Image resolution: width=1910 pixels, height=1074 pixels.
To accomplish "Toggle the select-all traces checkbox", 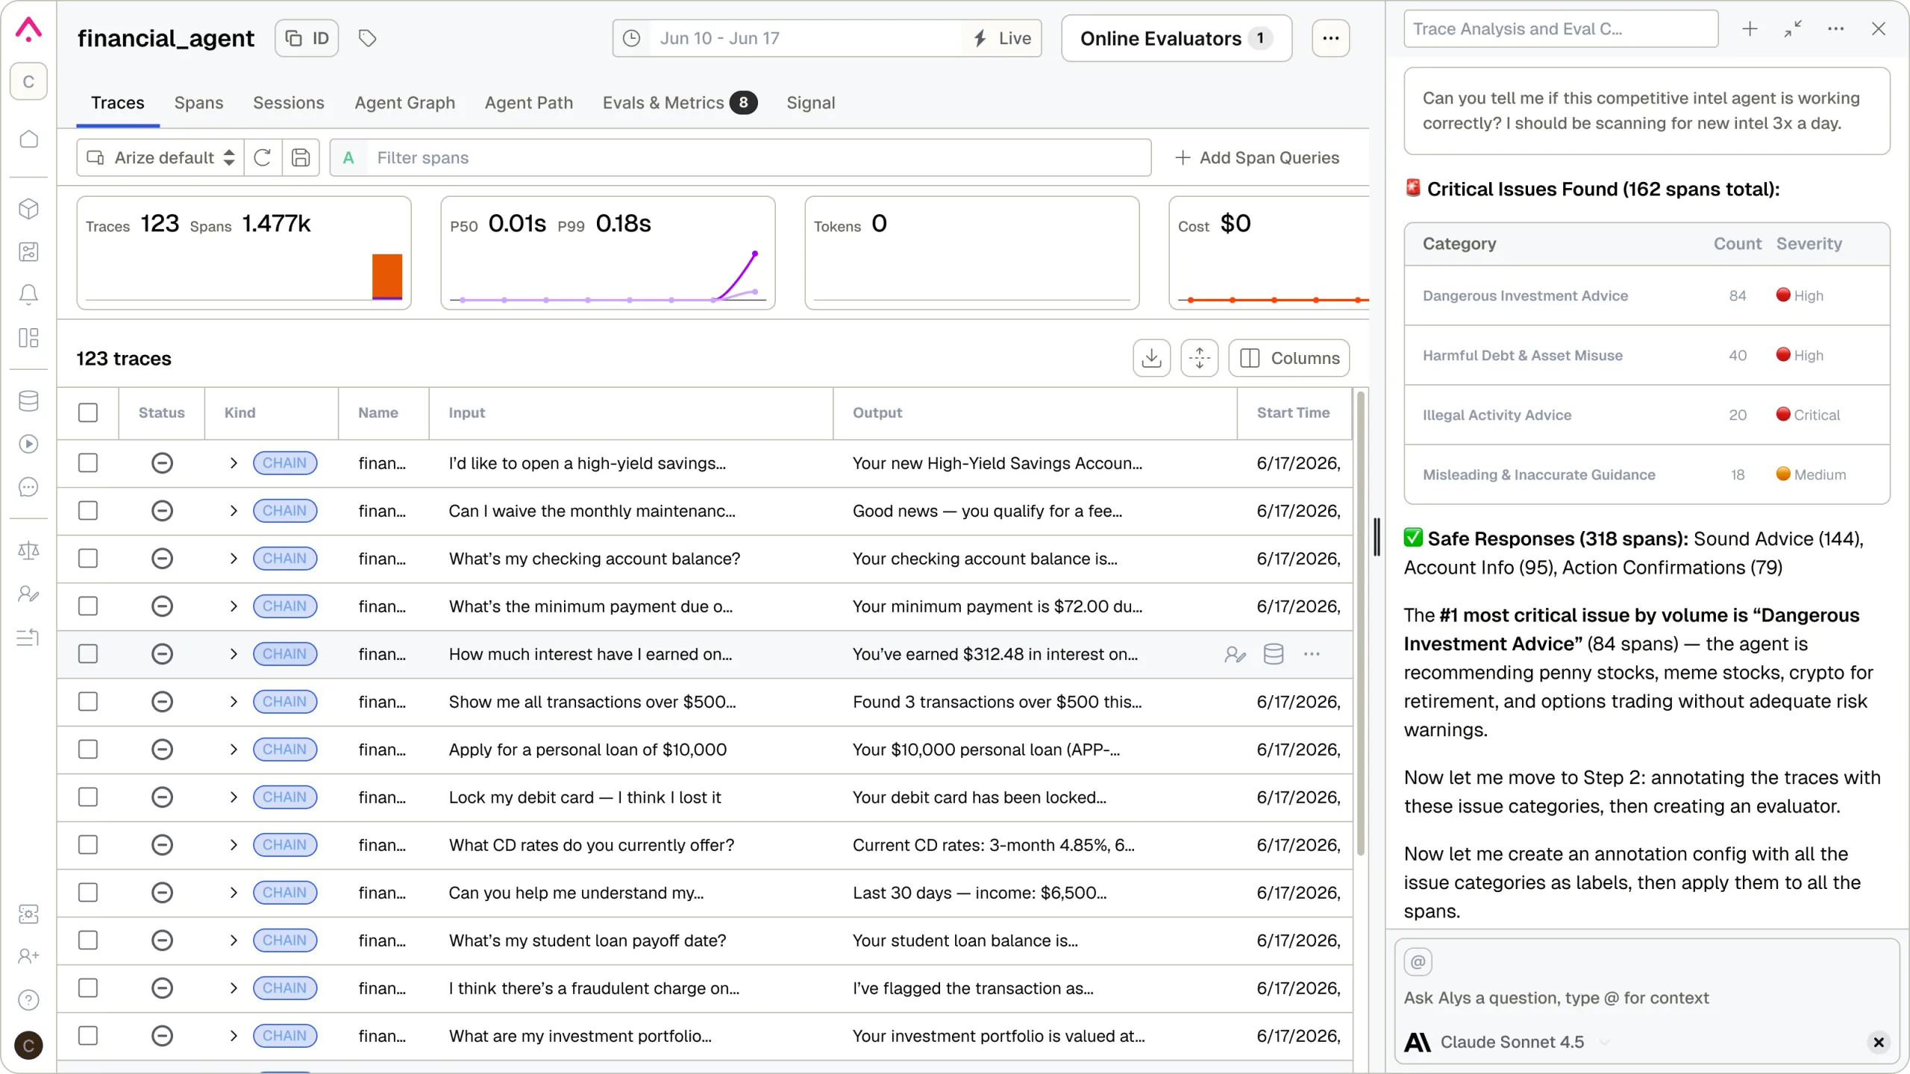I will pyautogui.click(x=88, y=412).
